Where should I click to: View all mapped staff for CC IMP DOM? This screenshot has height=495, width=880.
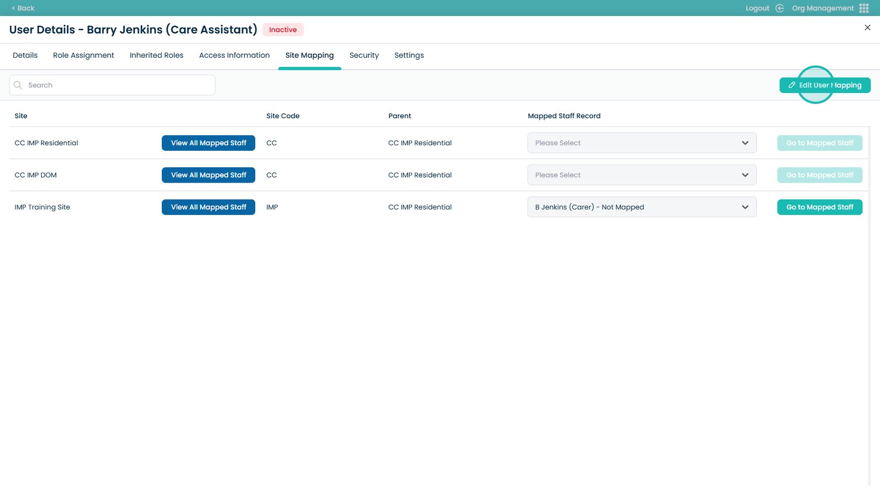pyautogui.click(x=208, y=175)
